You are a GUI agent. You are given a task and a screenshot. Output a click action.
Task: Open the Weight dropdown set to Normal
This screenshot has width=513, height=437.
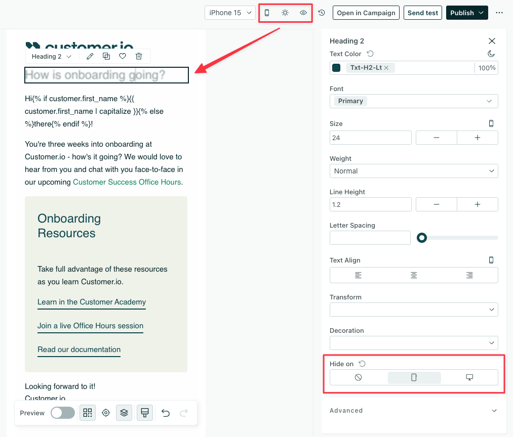[414, 171]
